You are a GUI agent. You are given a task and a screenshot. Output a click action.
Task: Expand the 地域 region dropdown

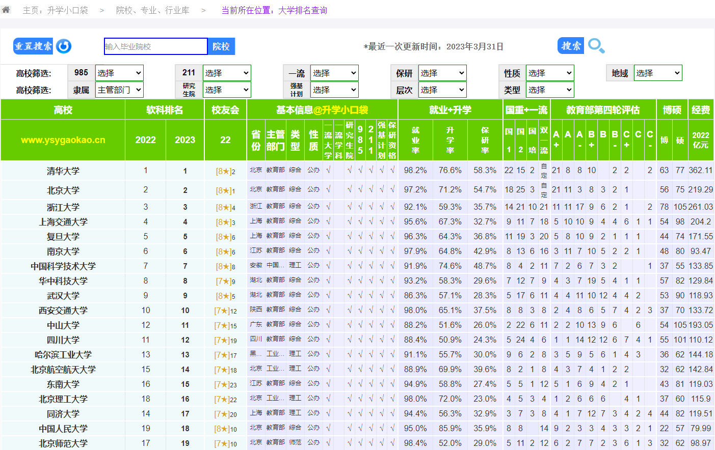pyautogui.click(x=657, y=73)
